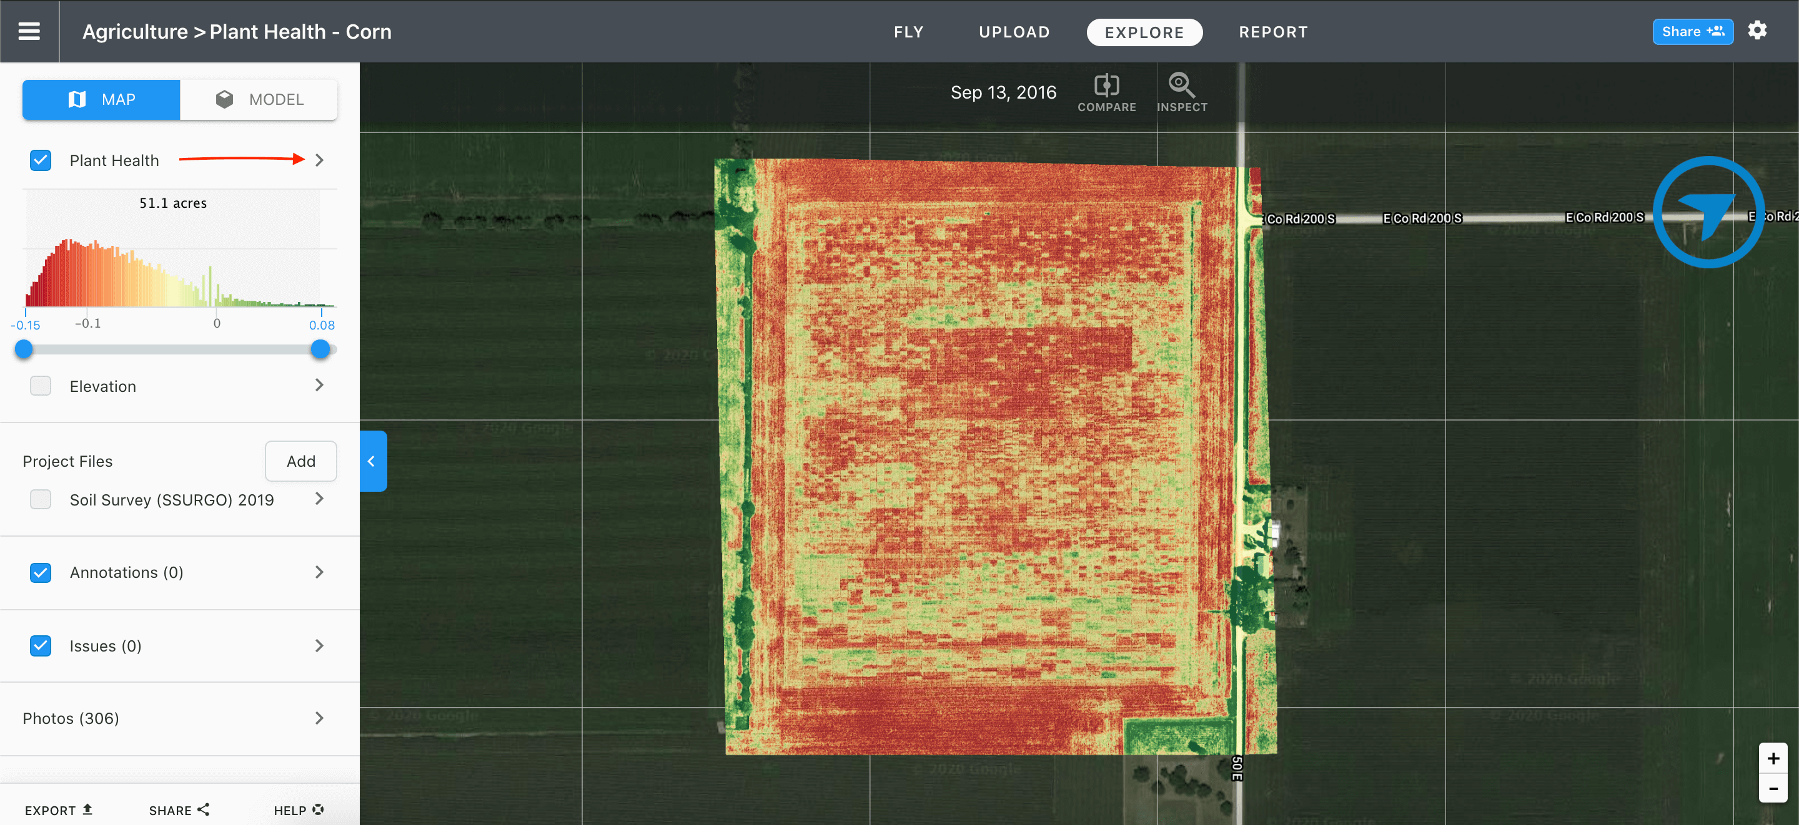
Task: Uncheck the Plant Health layer
Action: 41,160
